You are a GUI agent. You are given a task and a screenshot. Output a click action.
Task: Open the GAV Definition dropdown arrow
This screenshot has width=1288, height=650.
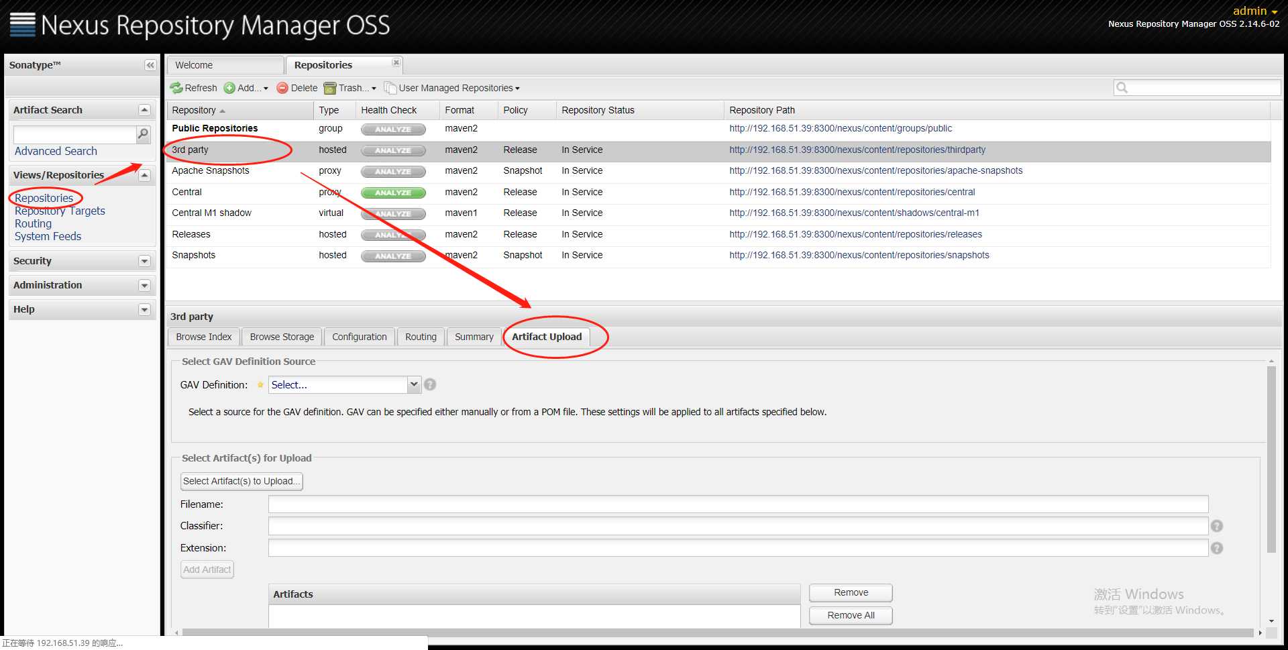tap(414, 384)
